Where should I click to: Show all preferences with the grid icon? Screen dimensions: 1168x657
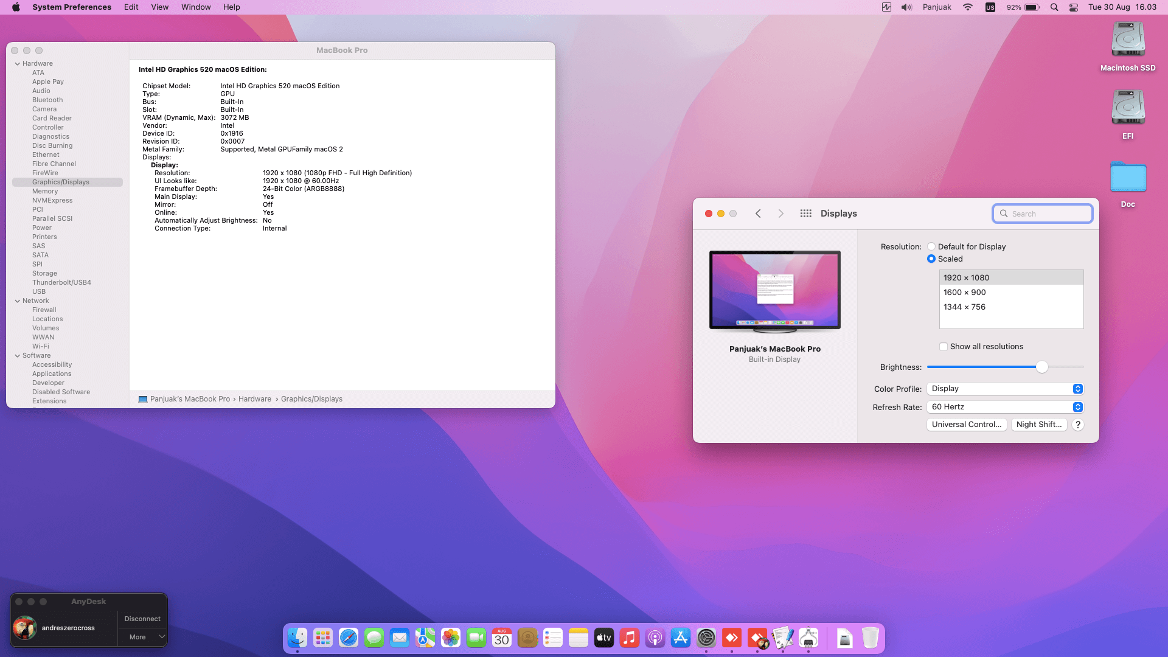click(x=806, y=214)
